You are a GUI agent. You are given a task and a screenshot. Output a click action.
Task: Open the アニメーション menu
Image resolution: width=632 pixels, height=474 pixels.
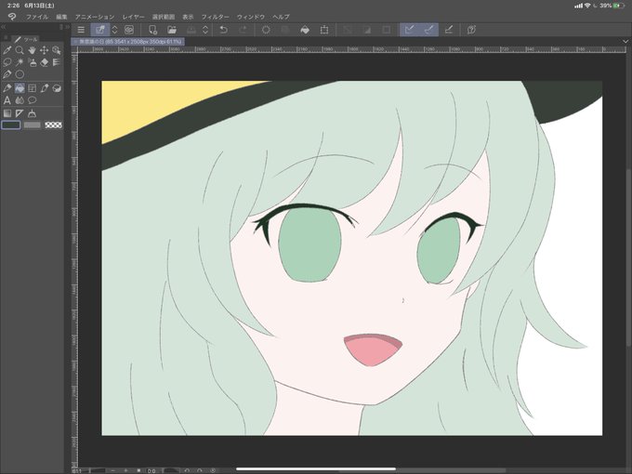coord(95,17)
